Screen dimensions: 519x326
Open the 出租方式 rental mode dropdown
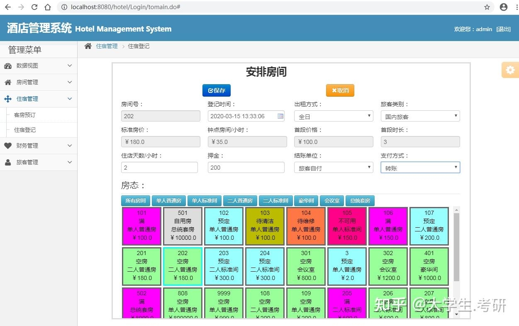(x=368, y=116)
